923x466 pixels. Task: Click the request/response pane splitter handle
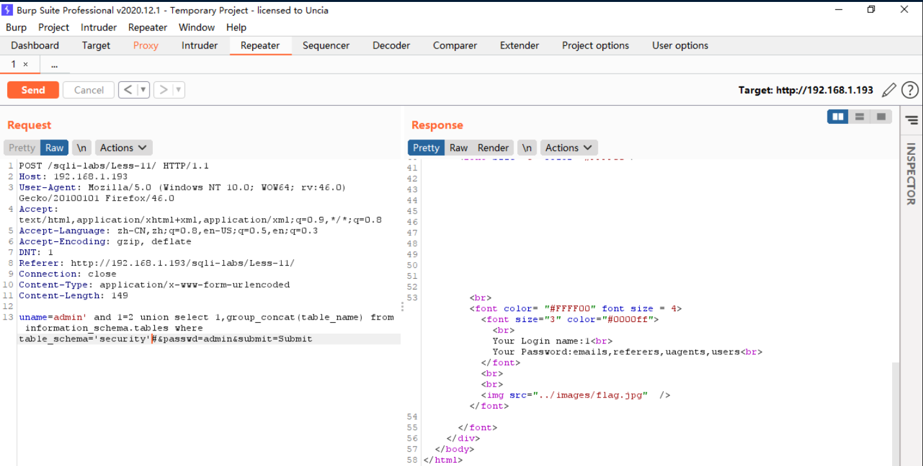click(403, 307)
